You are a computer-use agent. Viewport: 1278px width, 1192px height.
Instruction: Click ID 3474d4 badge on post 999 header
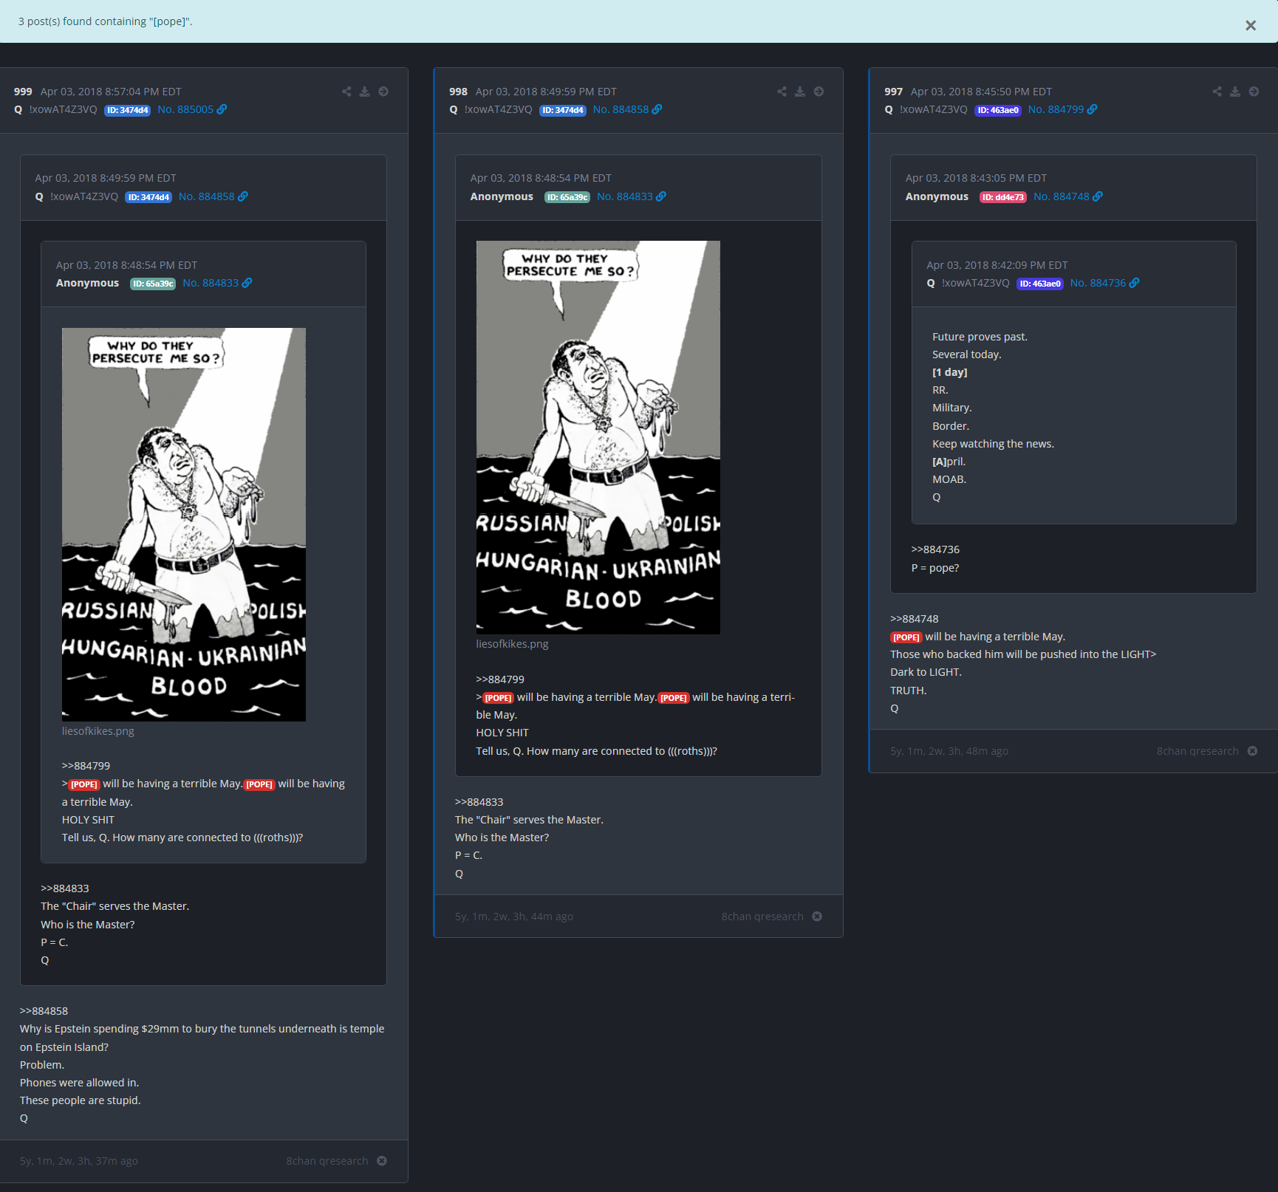pyautogui.click(x=127, y=110)
